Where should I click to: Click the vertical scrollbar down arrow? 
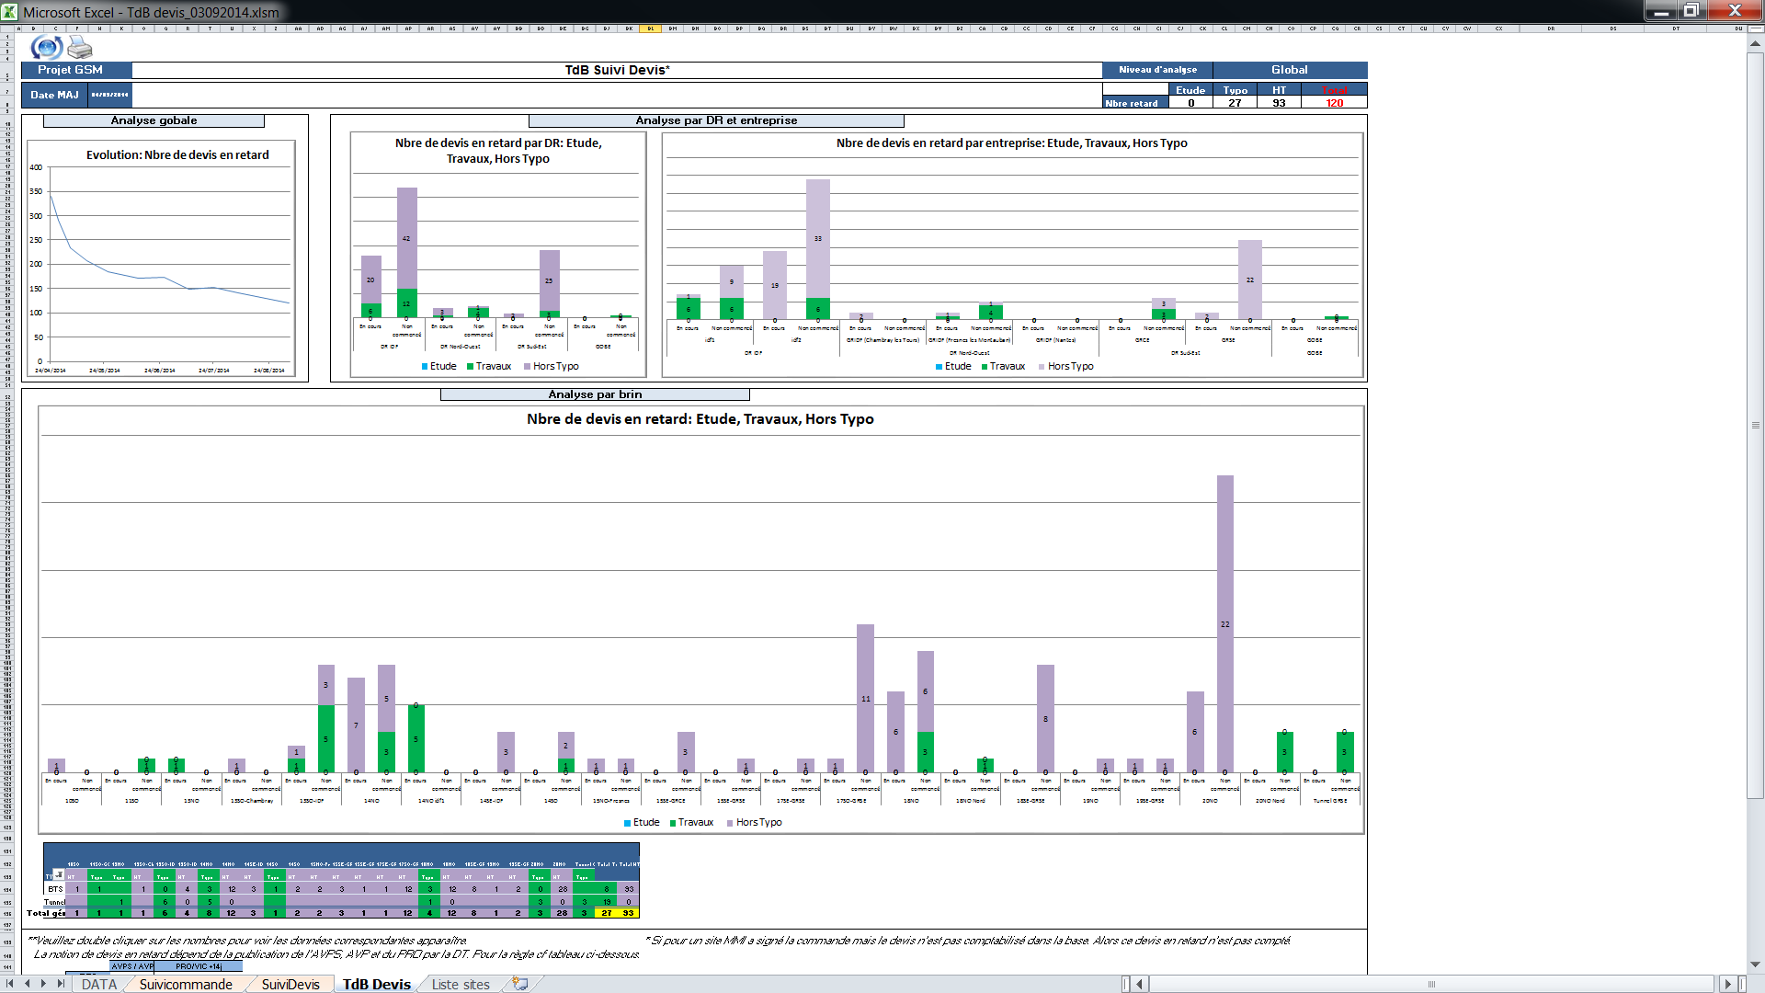[1755, 964]
